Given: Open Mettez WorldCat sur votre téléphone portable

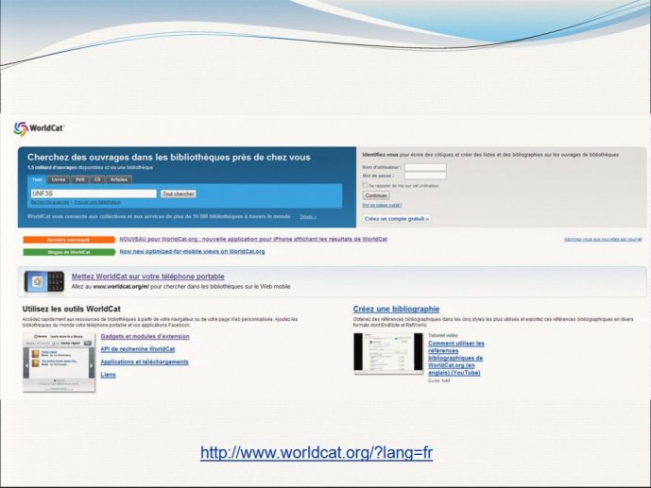Looking at the screenshot, I should point(147,277).
